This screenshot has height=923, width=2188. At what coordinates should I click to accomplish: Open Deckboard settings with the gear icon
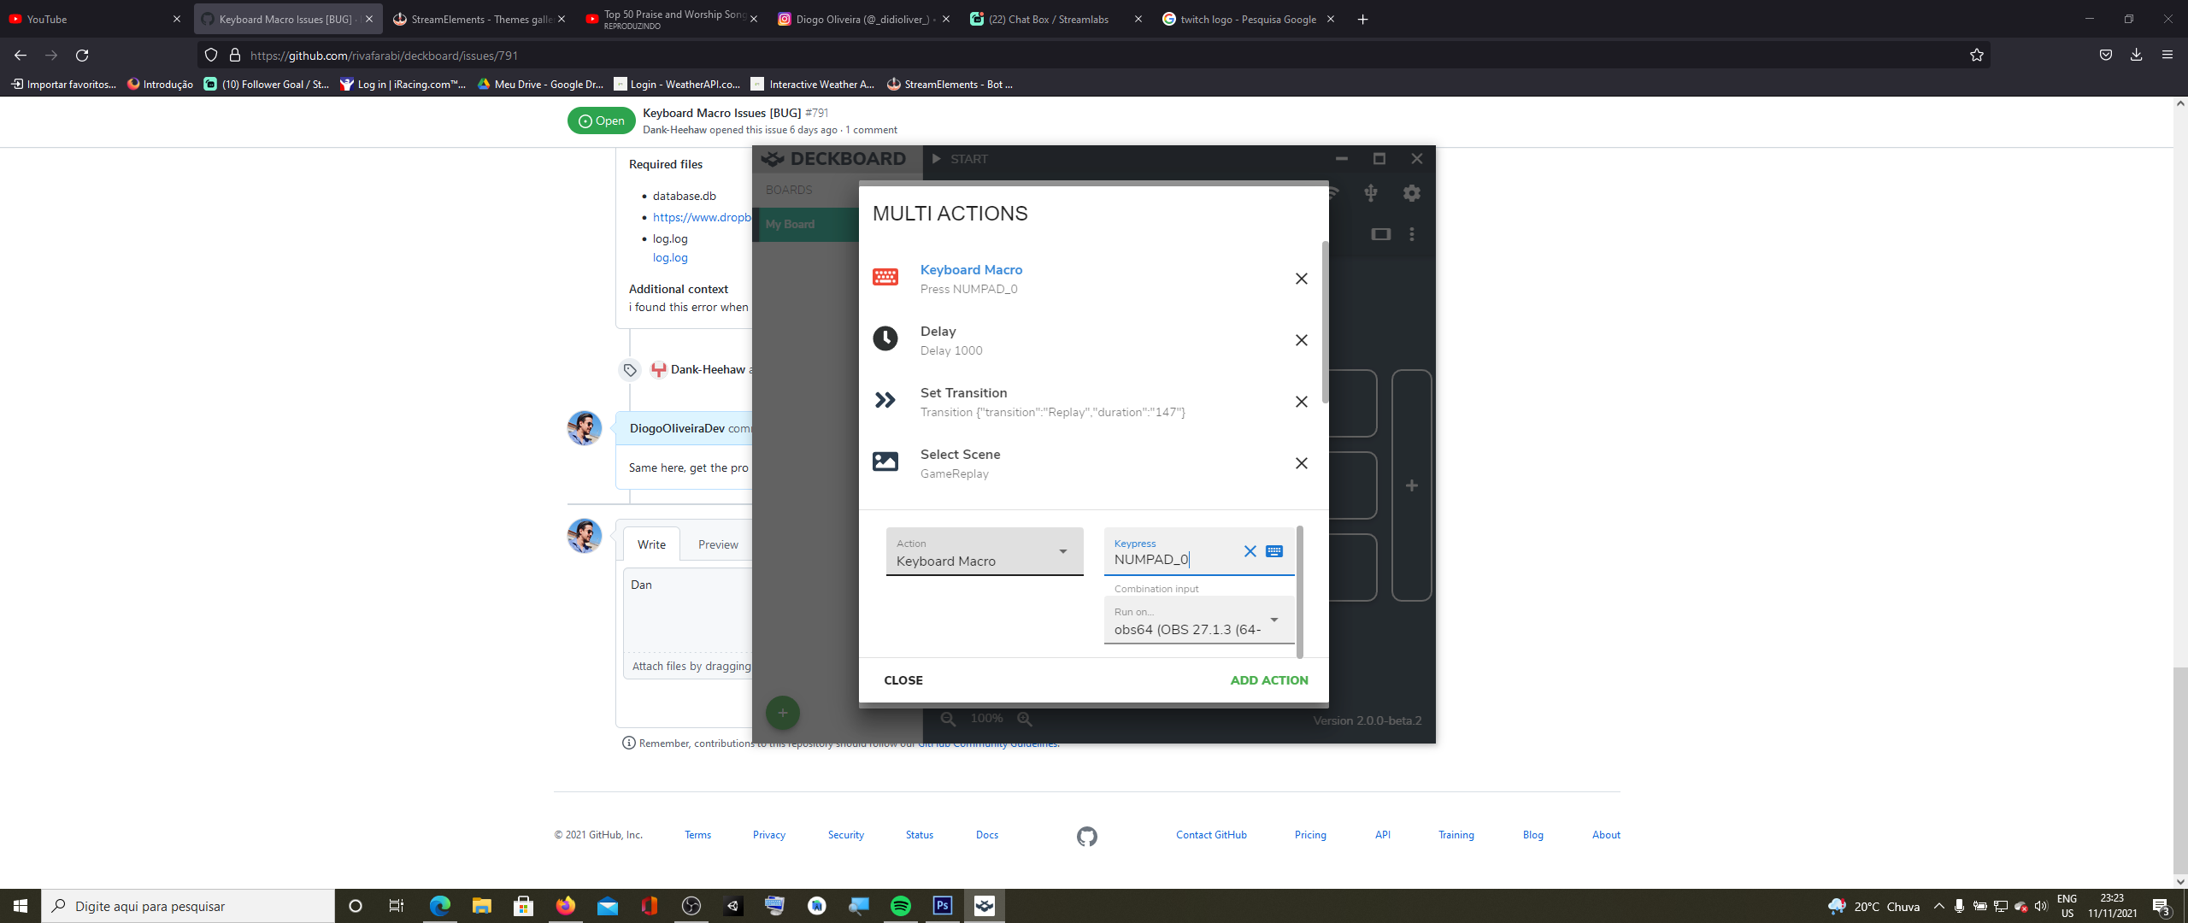[x=1412, y=193]
